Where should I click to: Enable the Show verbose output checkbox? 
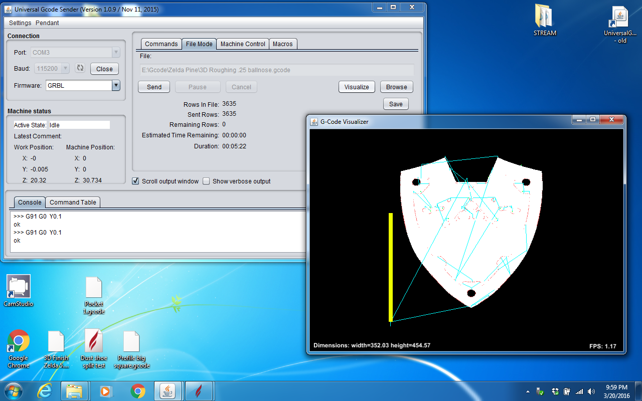206,181
